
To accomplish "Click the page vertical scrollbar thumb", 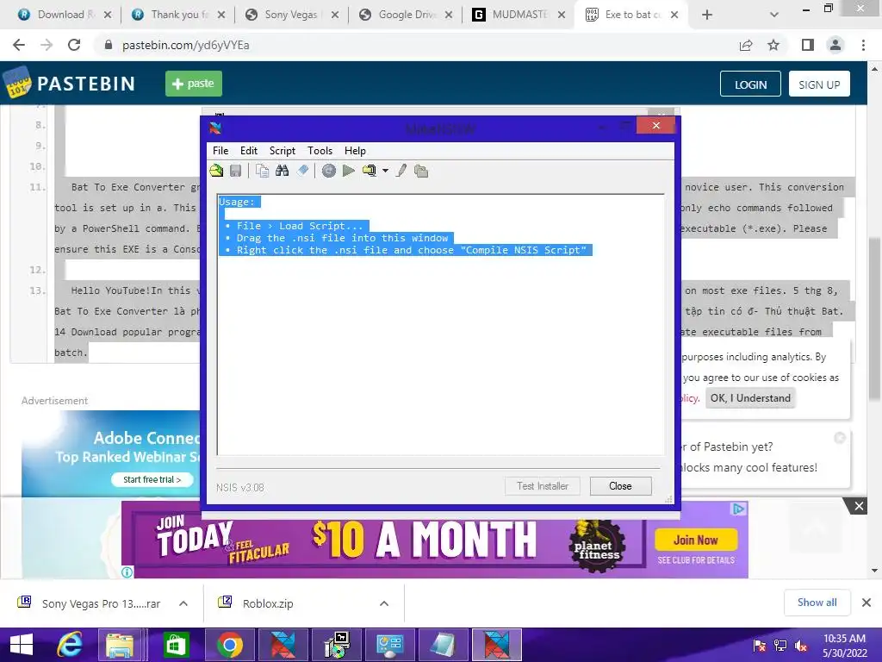I will click(875, 319).
